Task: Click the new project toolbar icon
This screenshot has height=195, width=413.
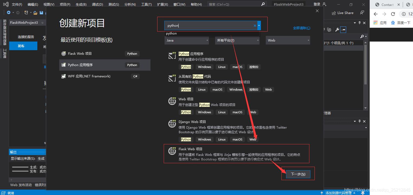Action: coord(26,13)
